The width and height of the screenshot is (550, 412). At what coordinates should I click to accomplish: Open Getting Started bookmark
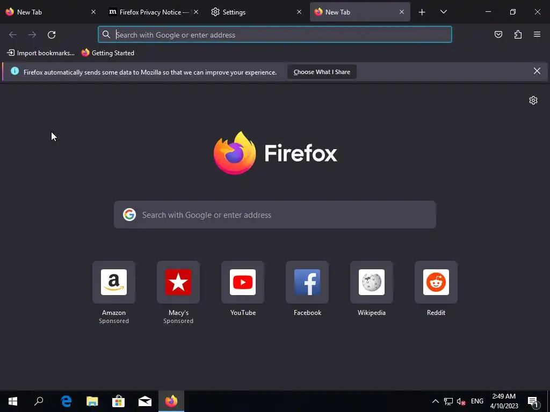pyautogui.click(x=108, y=53)
